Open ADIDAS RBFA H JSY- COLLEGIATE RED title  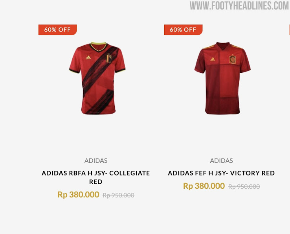(x=96, y=177)
